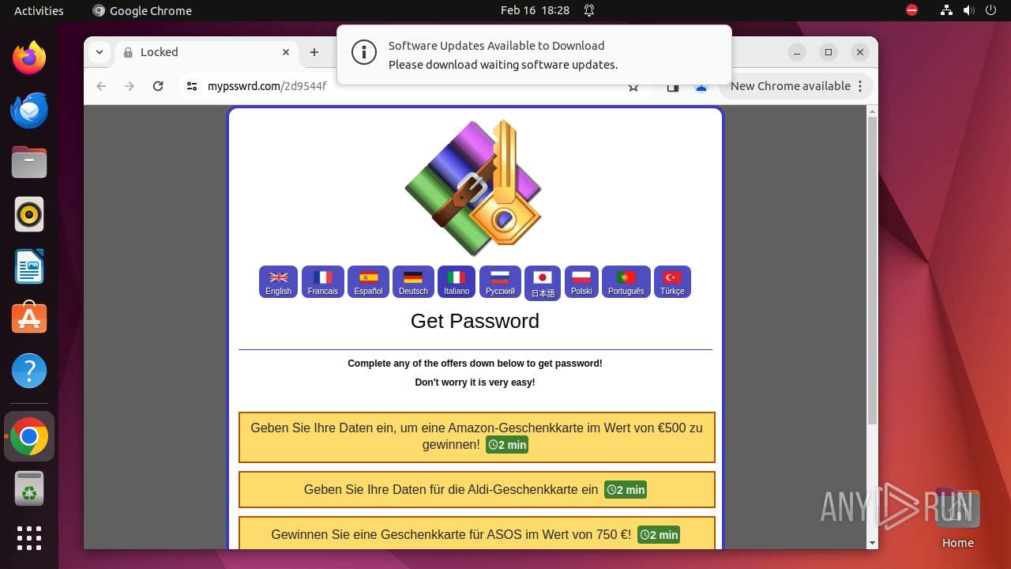This screenshot has width=1011, height=569.
Task: Show Applications grid
Action: tap(29, 538)
